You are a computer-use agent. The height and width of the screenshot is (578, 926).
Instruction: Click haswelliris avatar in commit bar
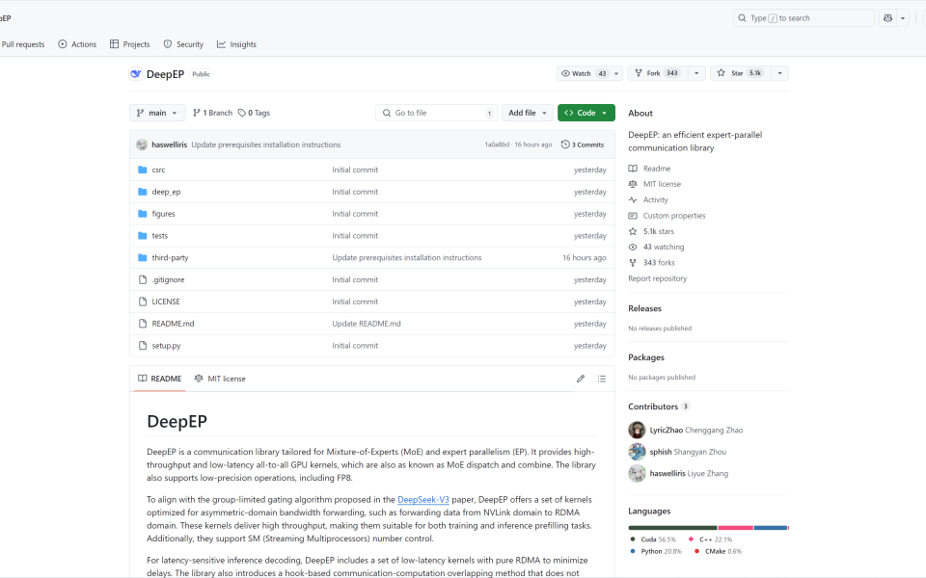(x=142, y=144)
